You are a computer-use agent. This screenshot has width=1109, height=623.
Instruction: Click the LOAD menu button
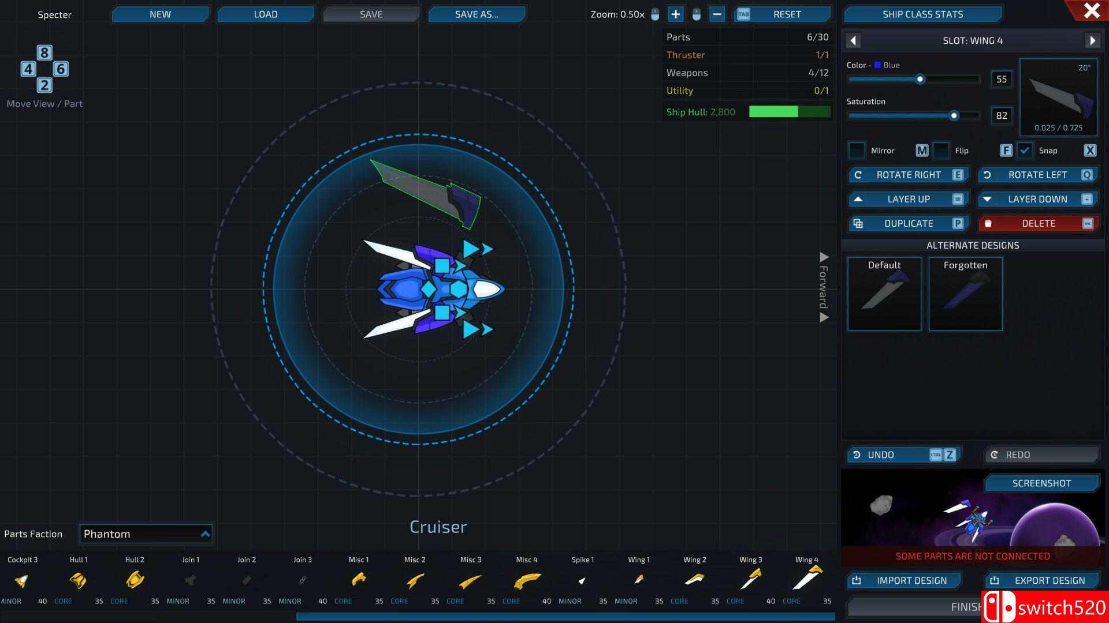[x=266, y=14]
